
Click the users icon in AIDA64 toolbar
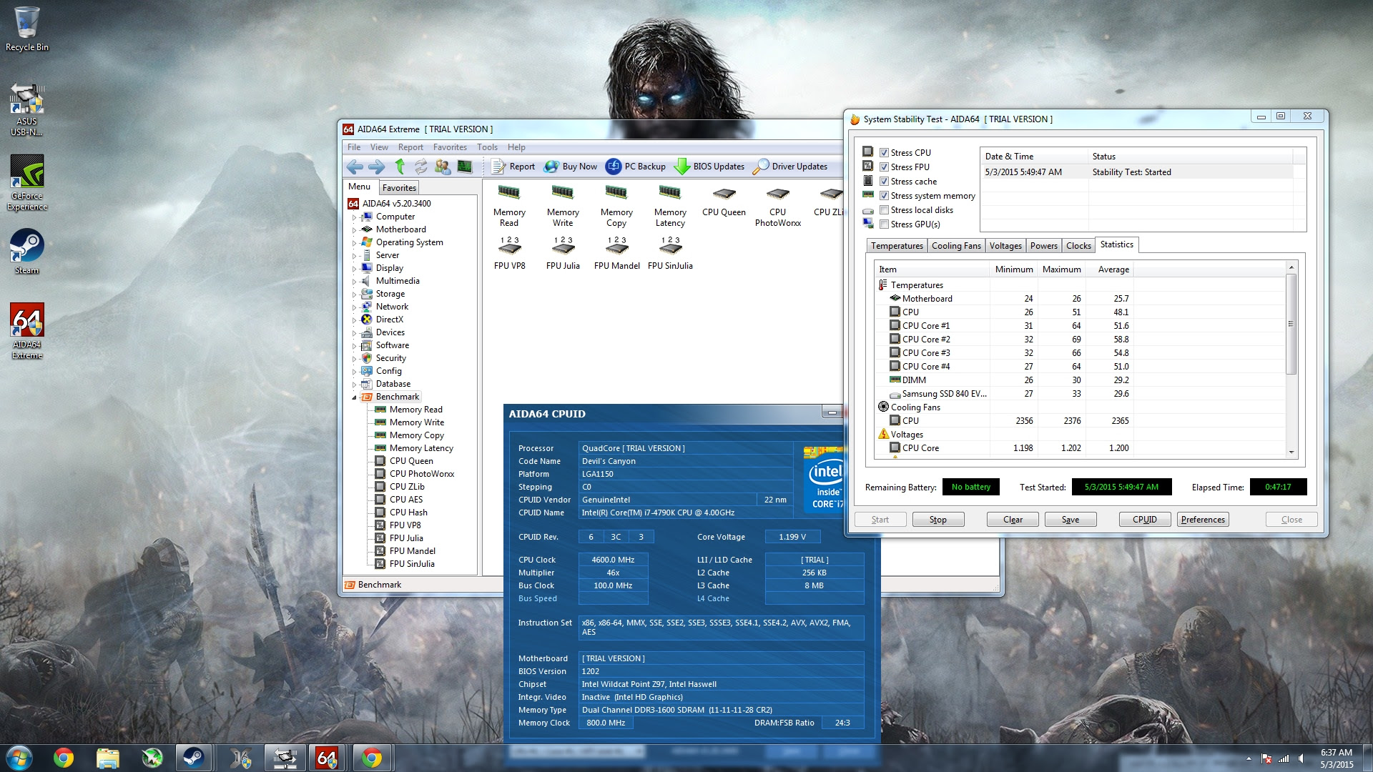coord(443,167)
